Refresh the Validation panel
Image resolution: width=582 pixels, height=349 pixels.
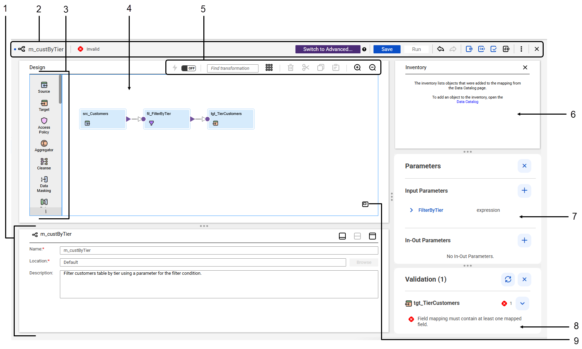508,280
